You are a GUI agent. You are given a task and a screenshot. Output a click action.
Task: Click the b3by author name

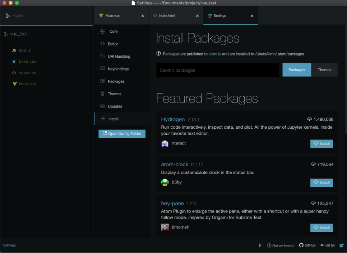177,182
